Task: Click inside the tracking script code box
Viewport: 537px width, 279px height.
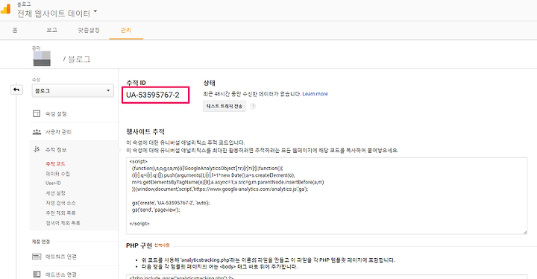Action: coord(327,195)
